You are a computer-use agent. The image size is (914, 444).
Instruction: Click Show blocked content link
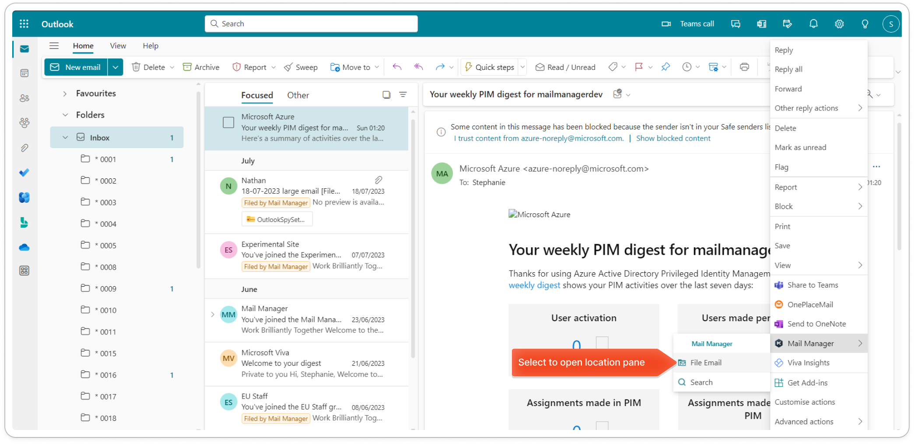(673, 138)
